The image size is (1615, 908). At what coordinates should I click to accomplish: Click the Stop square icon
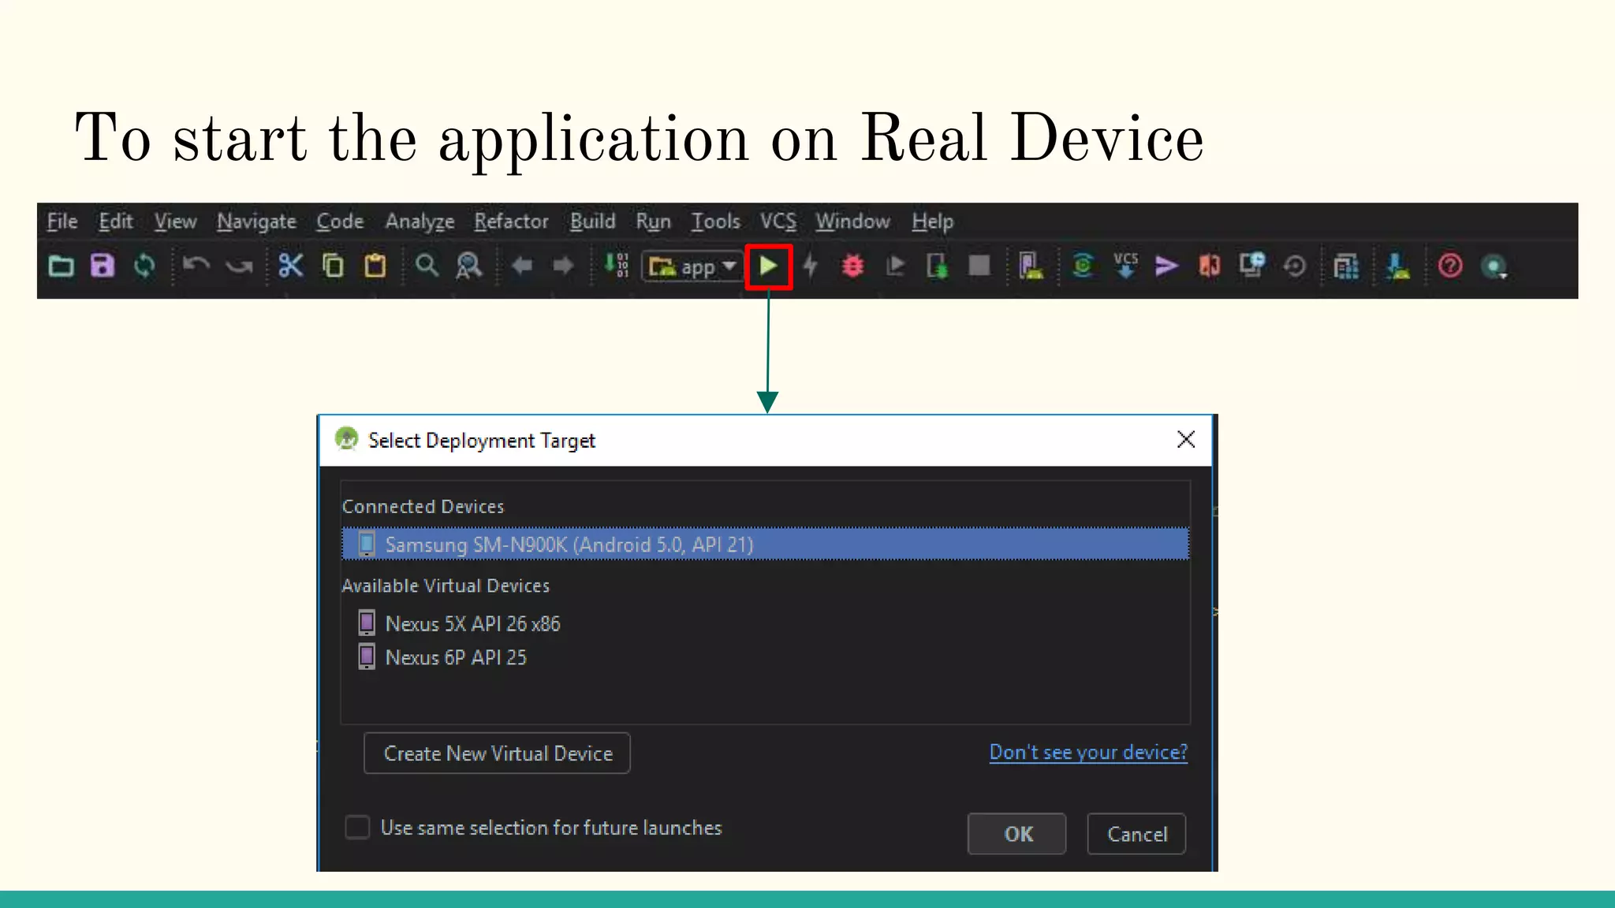click(979, 266)
